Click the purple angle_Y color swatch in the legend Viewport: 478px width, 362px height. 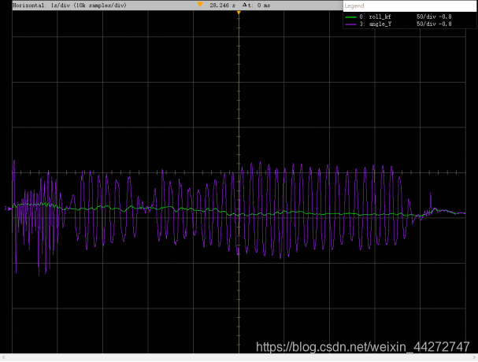click(x=350, y=24)
